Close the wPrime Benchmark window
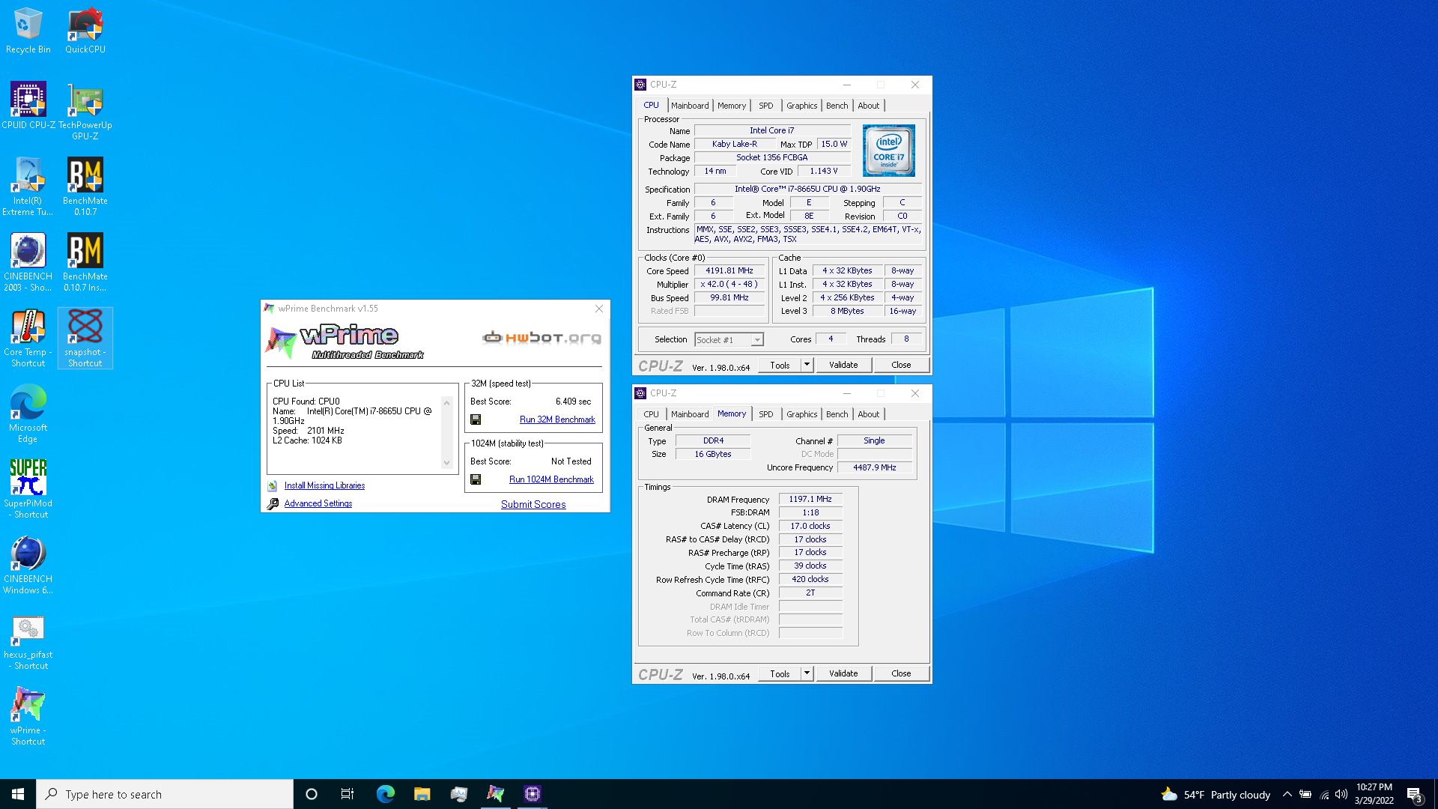Viewport: 1438px width, 809px height. (599, 309)
